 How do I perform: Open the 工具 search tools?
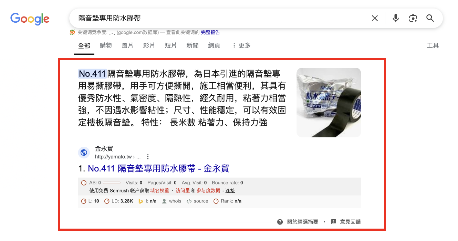click(433, 45)
